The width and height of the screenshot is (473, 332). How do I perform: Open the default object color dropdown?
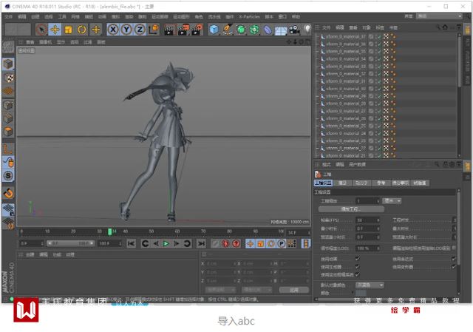(370, 285)
